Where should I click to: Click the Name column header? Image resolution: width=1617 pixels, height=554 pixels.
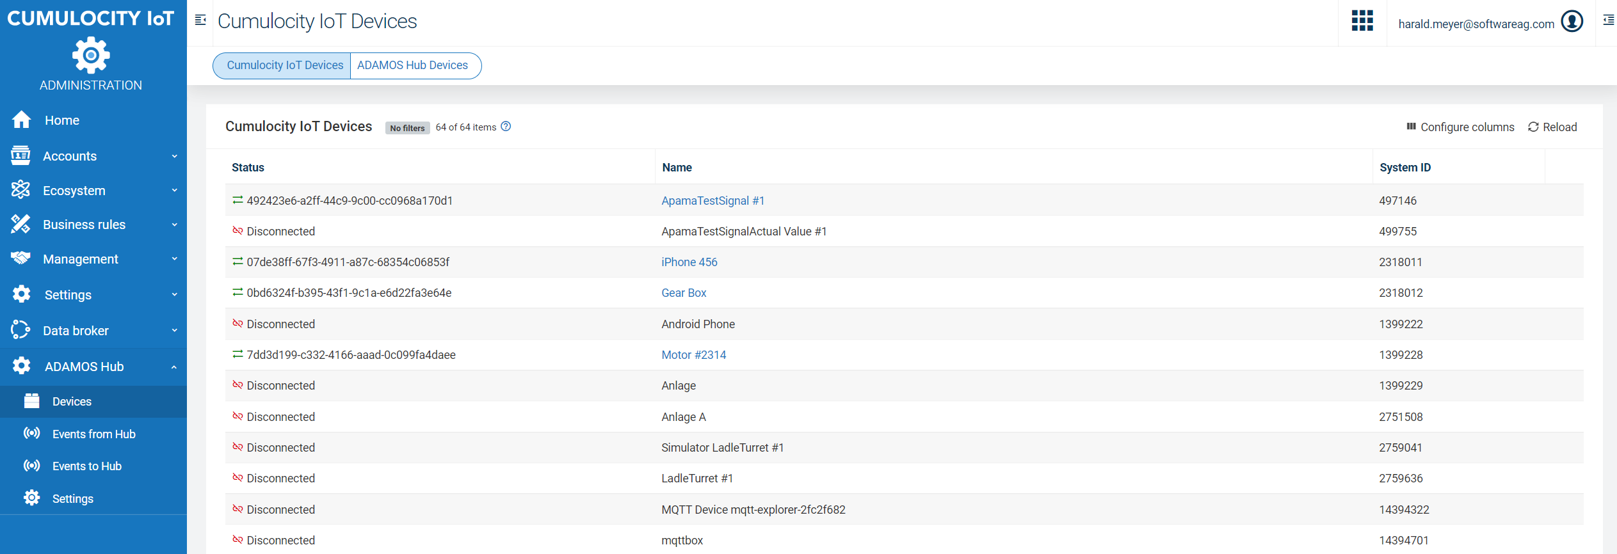[677, 167]
